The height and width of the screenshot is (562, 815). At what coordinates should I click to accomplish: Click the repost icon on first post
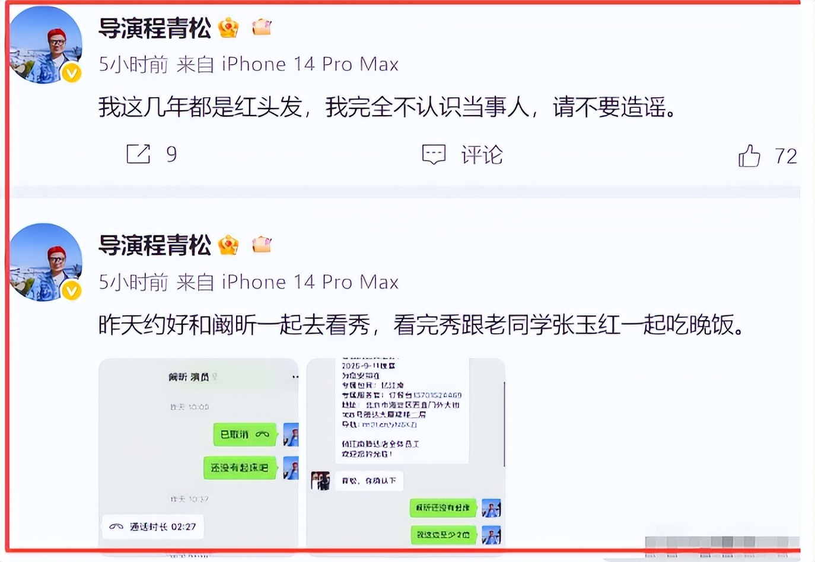coord(139,154)
